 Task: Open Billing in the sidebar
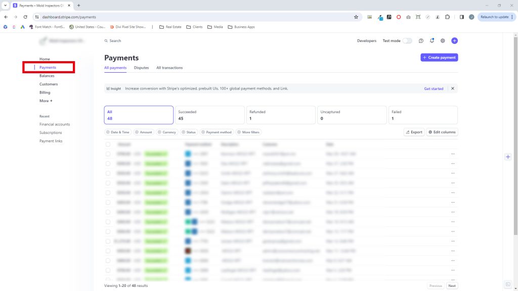click(x=45, y=92)
